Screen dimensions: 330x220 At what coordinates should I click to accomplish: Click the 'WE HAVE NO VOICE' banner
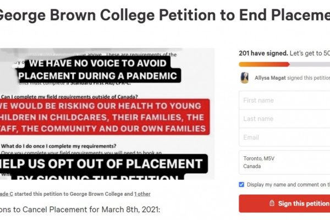click(105, 68)
